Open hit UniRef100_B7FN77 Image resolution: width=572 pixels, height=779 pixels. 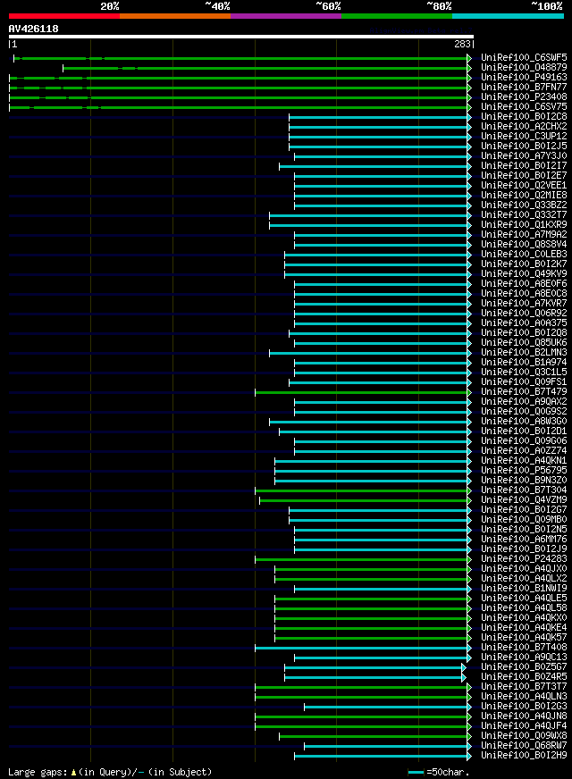[524, 88]
